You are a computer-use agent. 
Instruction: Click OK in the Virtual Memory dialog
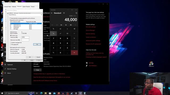pos(30,57)
